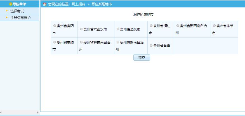This screenshot has height=116, width=245.
Task: Click the bullet icon beside 选择考试
Action: 7,11
